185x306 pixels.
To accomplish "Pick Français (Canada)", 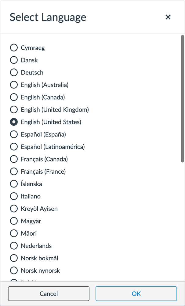I will point(14,159).
